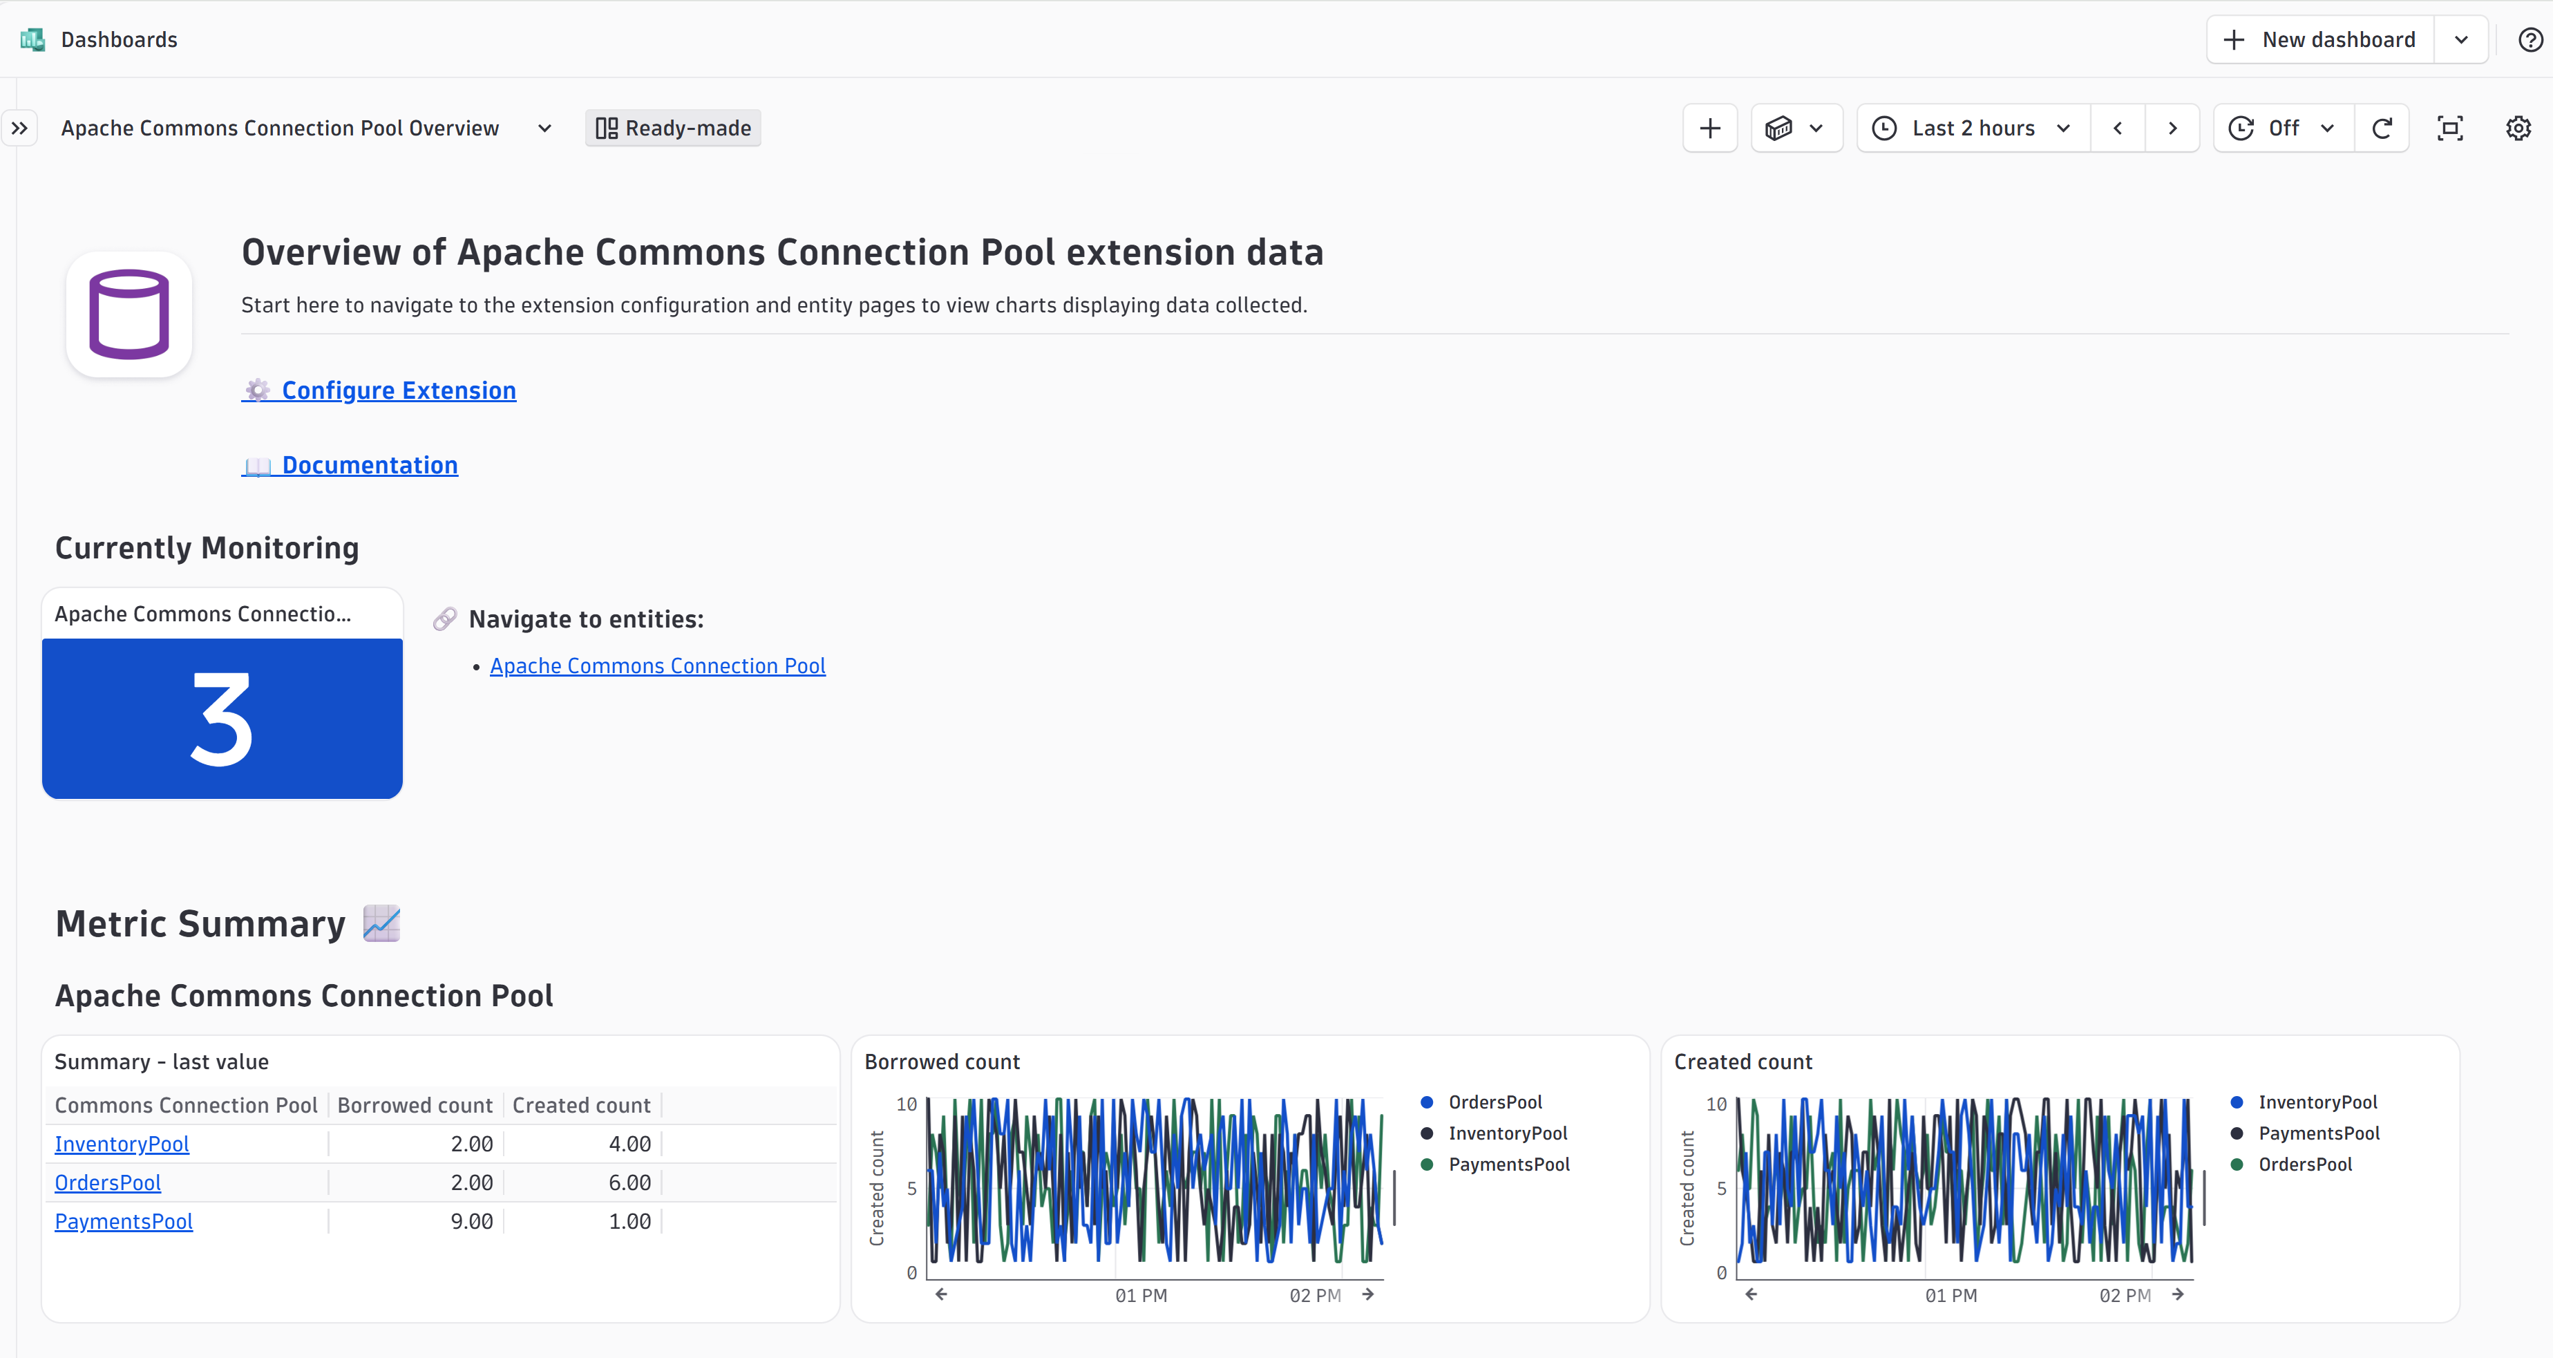Viewport: 2553px width, 1358px height.
Task: Select OrdersPool created value 6.00
Action: point(629,1182)
